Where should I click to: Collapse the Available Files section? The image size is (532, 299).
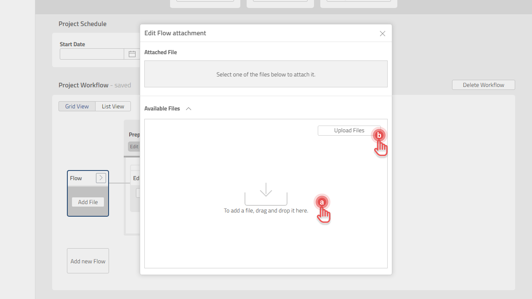coord(188,108)
